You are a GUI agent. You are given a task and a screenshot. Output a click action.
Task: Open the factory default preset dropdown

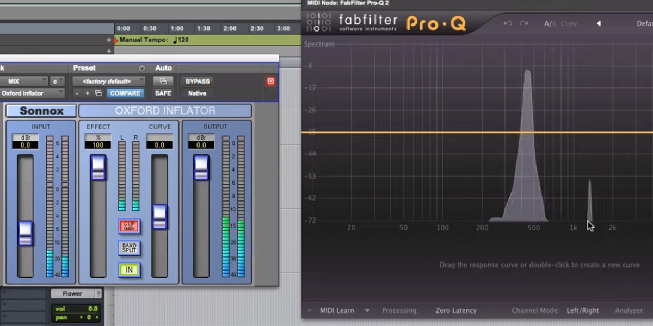coord(109,81)
